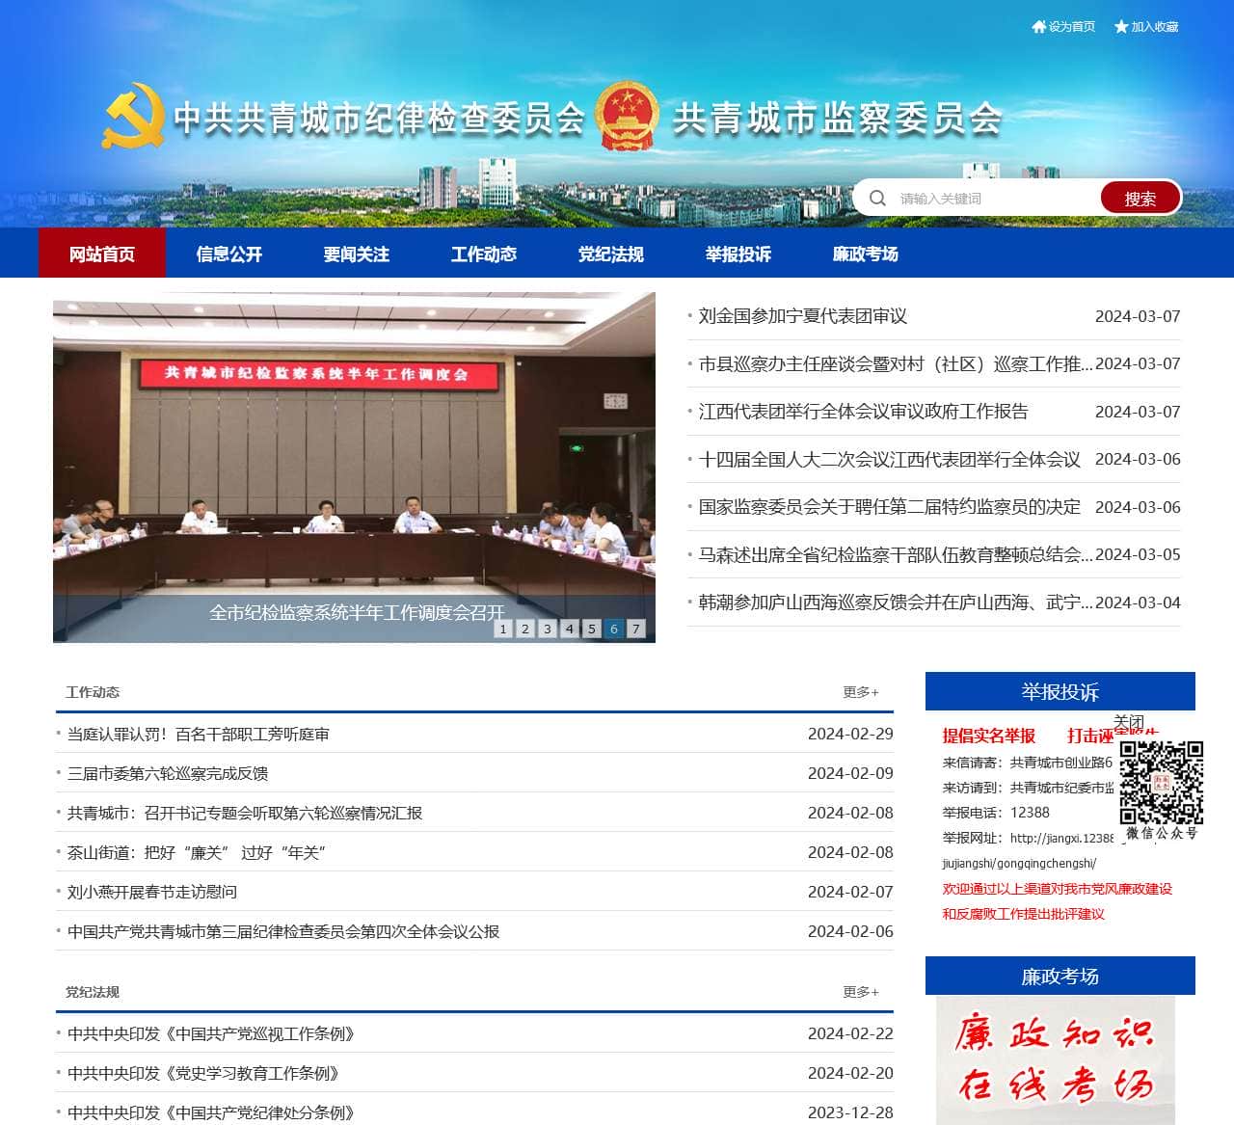Click the star icon beside 加入收藏
The height and width of the screenshot is (1125, 1234).
click(x=1121, y=27)
